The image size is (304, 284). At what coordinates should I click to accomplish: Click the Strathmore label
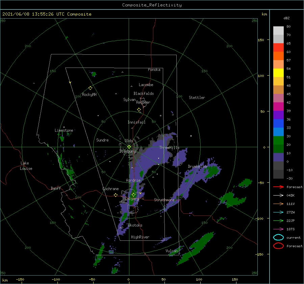pyautogui.click(x=164, y=200)
